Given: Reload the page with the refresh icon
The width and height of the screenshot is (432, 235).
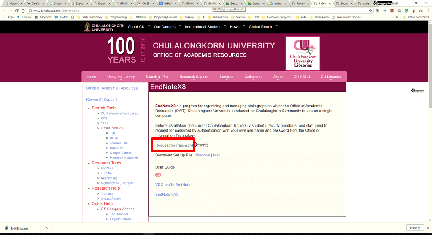Looking at the screenshot, I should point(16,11).
